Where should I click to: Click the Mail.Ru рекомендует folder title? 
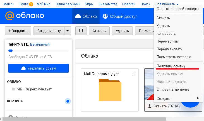point(102,74)
